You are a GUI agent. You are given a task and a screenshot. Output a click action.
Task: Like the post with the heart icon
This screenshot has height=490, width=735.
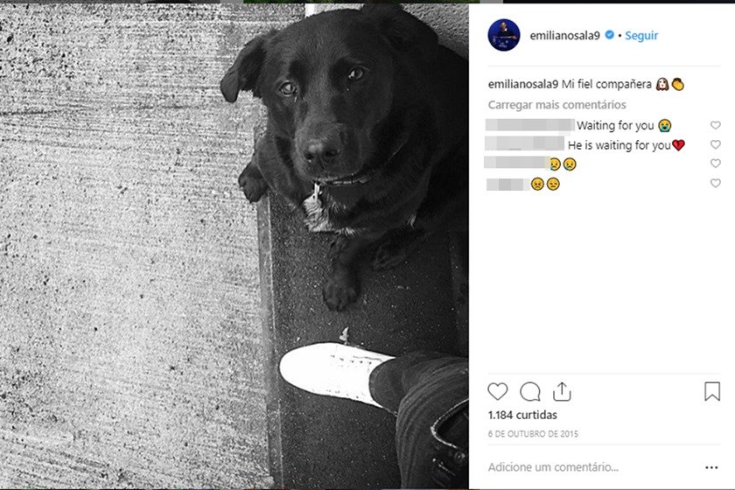point(497,391)
